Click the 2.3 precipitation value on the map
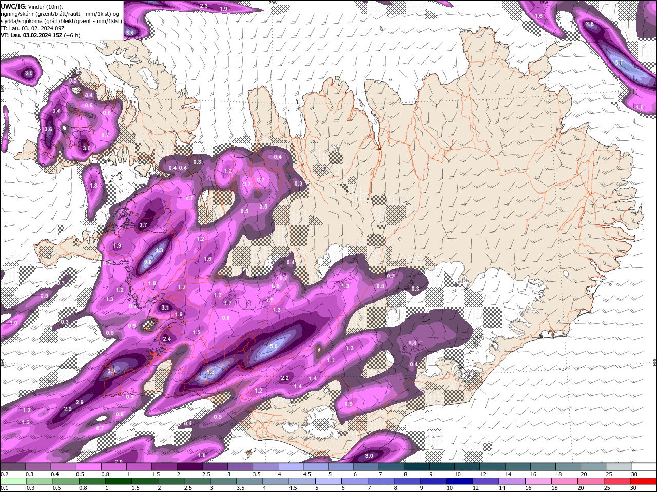657x492 pixels. pyautogui.click(x=204, y=6)
